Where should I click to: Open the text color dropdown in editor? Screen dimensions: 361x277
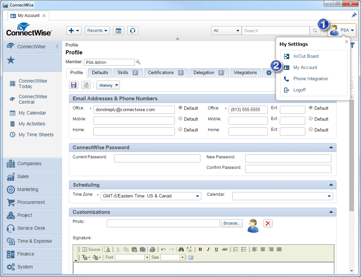(x=86, y=257)
